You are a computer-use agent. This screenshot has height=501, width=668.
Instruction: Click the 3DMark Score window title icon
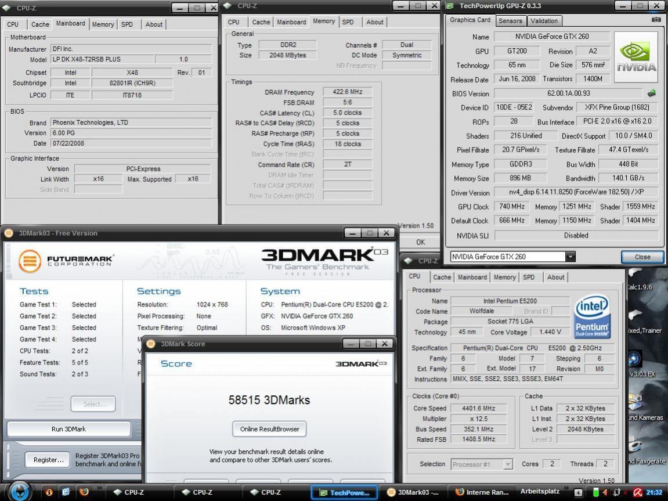[151, 344]
